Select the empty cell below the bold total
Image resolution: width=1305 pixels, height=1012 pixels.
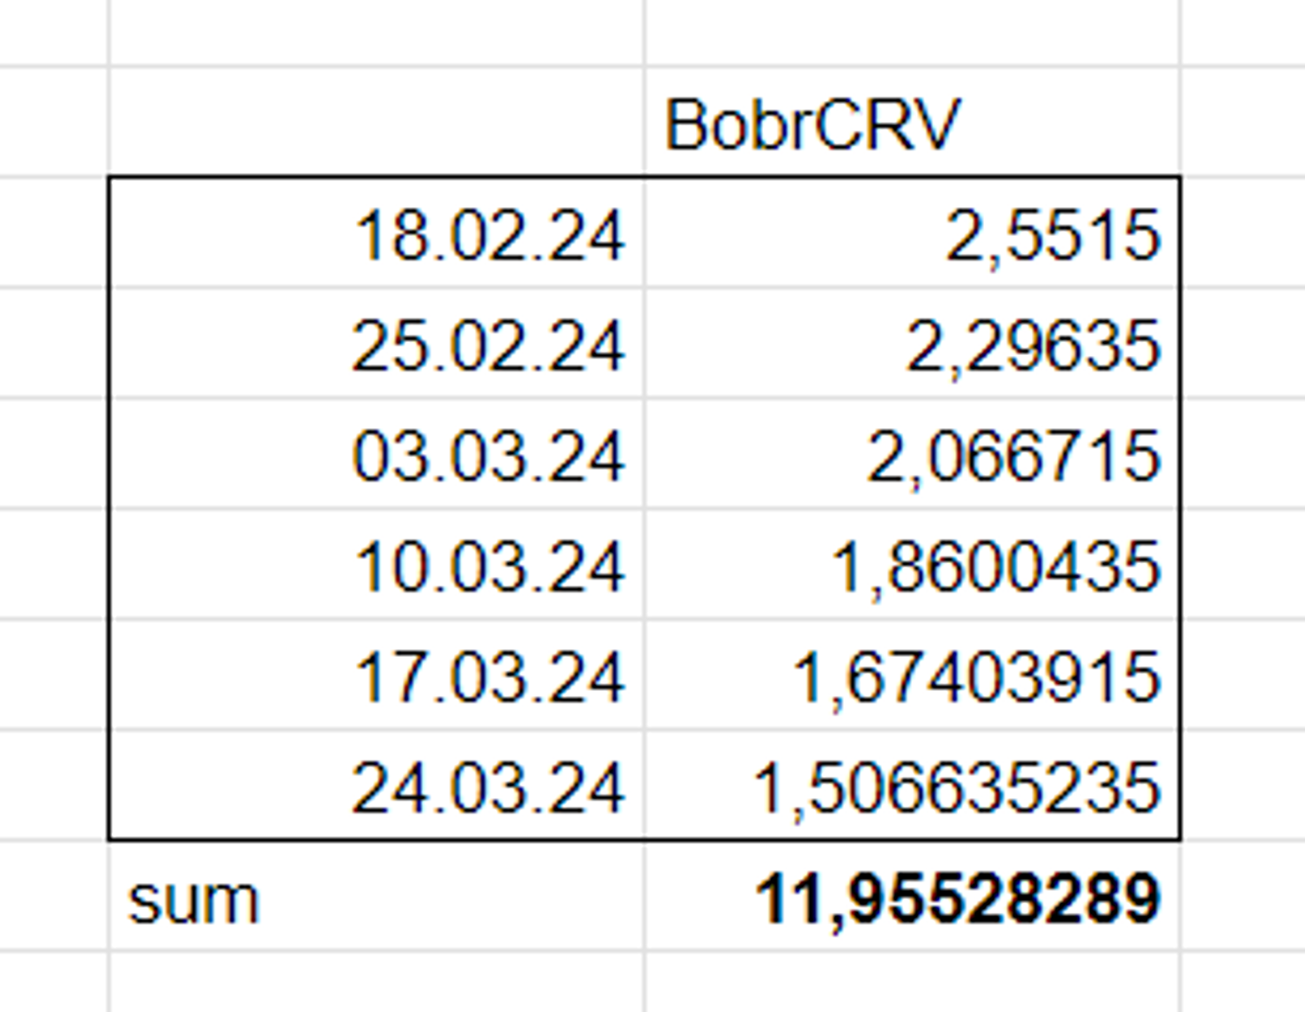click(912, 982)
